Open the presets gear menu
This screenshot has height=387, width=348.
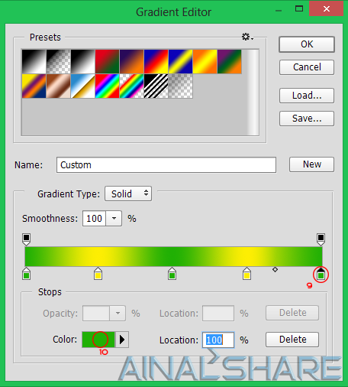click(x=247, y=37)
